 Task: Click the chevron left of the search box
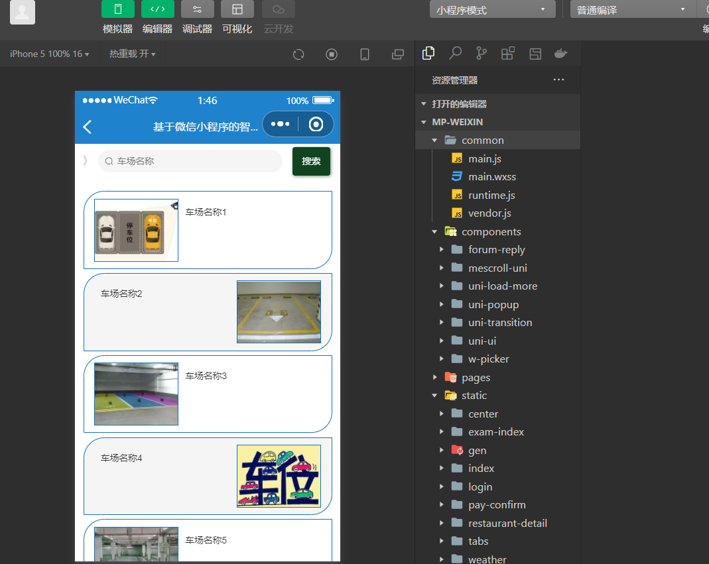[85, 160]
